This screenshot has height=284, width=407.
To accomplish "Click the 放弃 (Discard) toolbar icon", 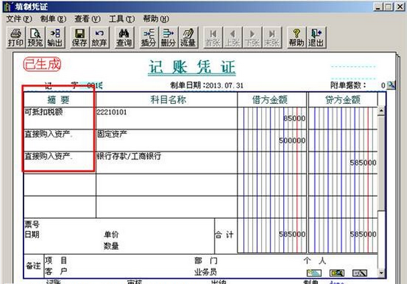I will tap(99, 36).
